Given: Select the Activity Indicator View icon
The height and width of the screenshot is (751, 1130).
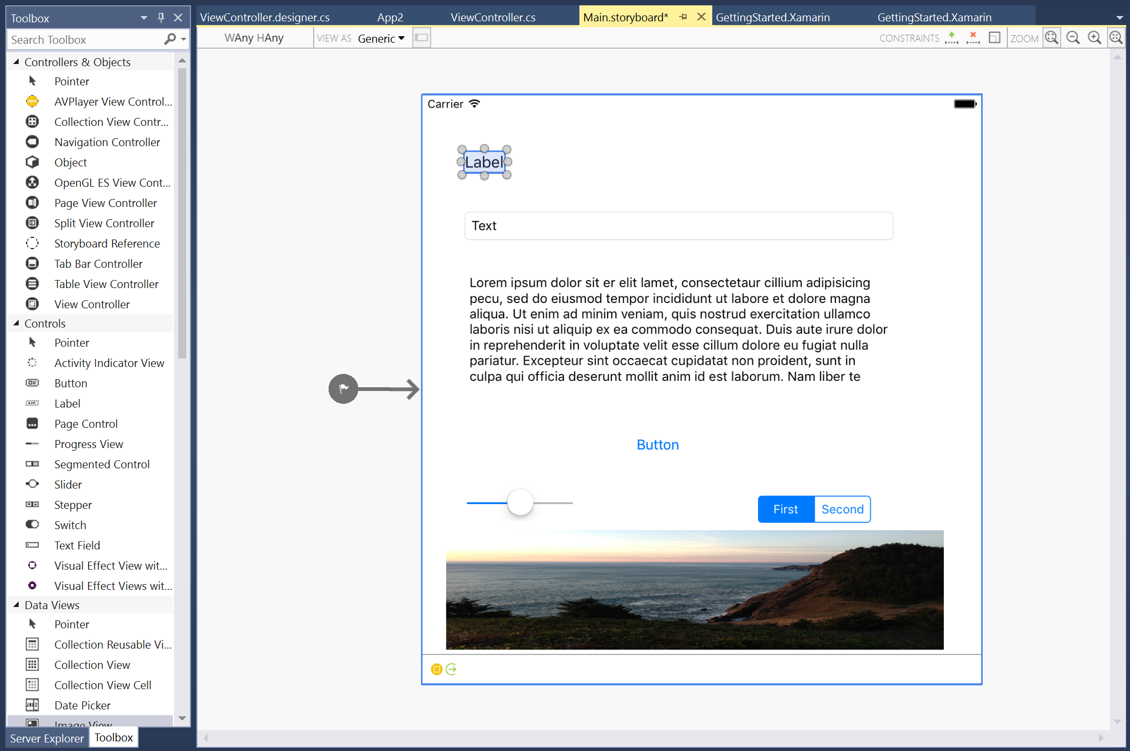Looking at the screenshot, I should pos(31,363).
